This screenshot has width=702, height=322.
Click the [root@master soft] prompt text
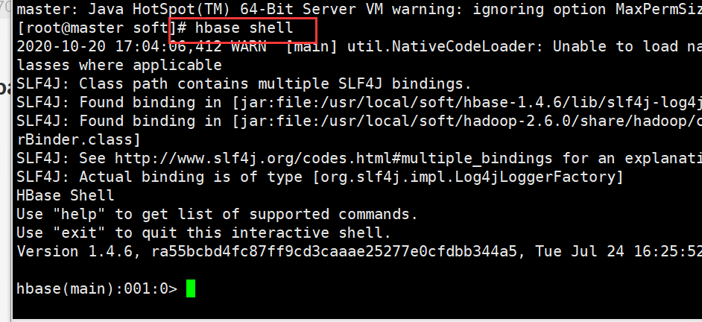[x=97, y=28]
